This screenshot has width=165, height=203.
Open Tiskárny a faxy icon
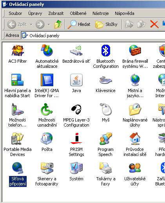[106, 168]
